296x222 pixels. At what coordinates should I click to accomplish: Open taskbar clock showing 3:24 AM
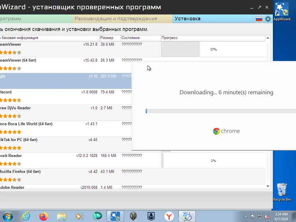[x=281, y=217]
